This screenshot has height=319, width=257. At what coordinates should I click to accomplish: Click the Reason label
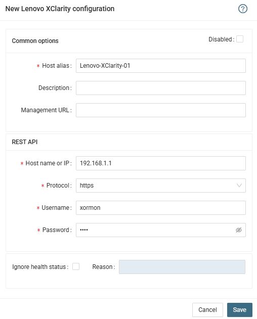[103, 267]
